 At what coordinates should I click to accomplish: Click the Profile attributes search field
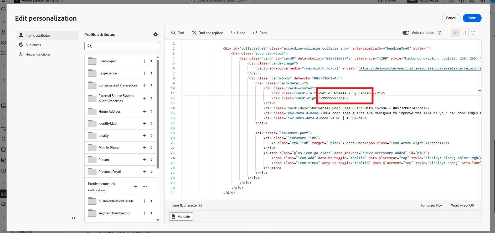(122, 46)
